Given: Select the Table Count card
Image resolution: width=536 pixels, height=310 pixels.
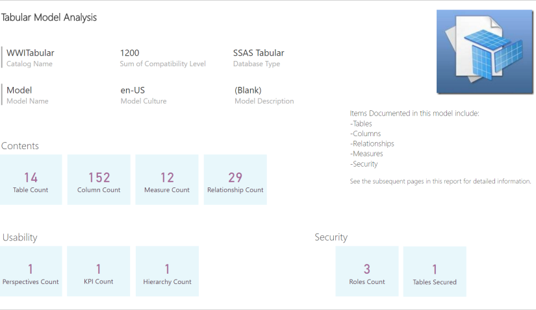Looking at the screenshot, I should (x=31, y=180).
